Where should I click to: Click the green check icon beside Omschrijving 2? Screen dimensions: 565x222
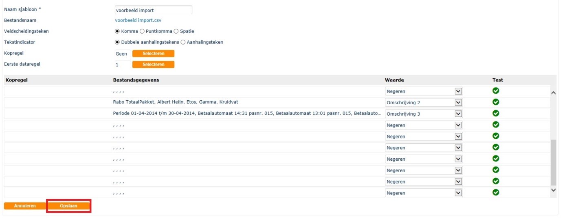coord(496,102)
